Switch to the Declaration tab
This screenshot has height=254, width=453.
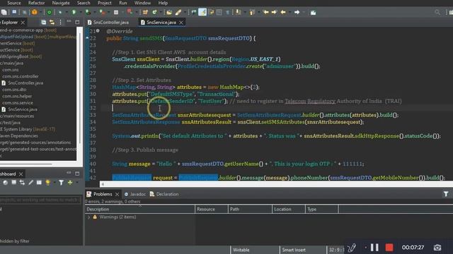164,194
